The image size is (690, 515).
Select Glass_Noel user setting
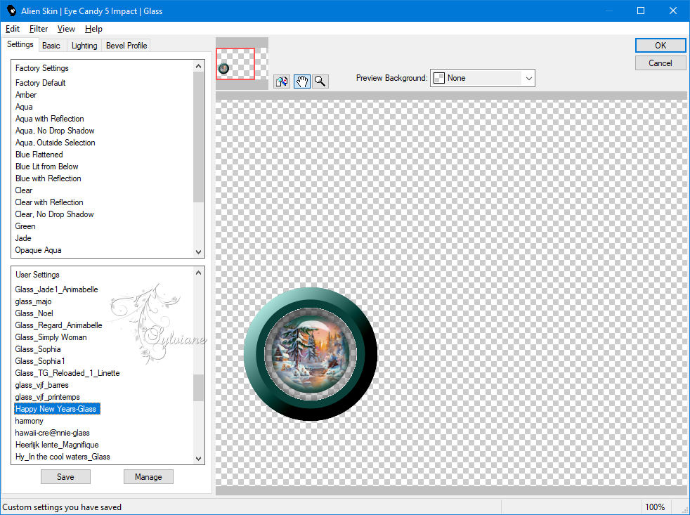[x=34, y=313]
